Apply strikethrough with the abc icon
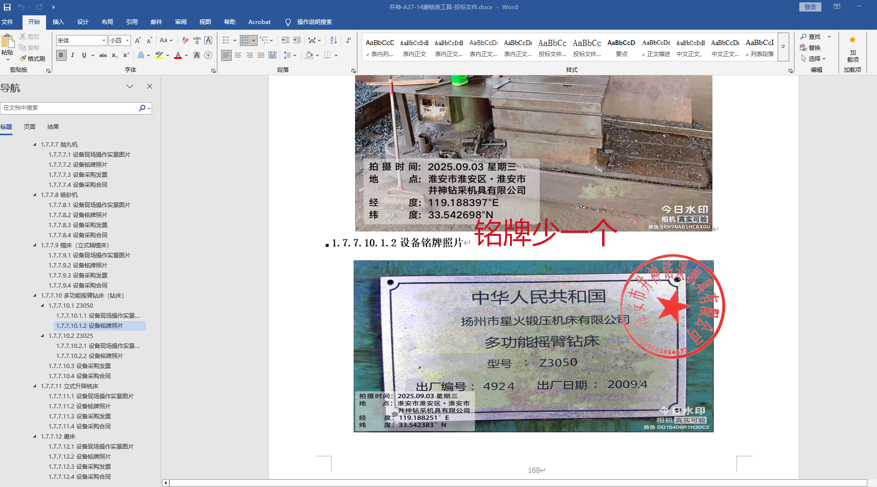The height and width of the screenshot is (487, 877). (103, 55)
